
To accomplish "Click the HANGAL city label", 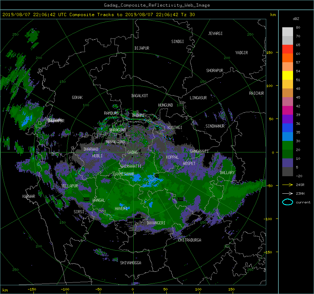I will tap(99, 200).
